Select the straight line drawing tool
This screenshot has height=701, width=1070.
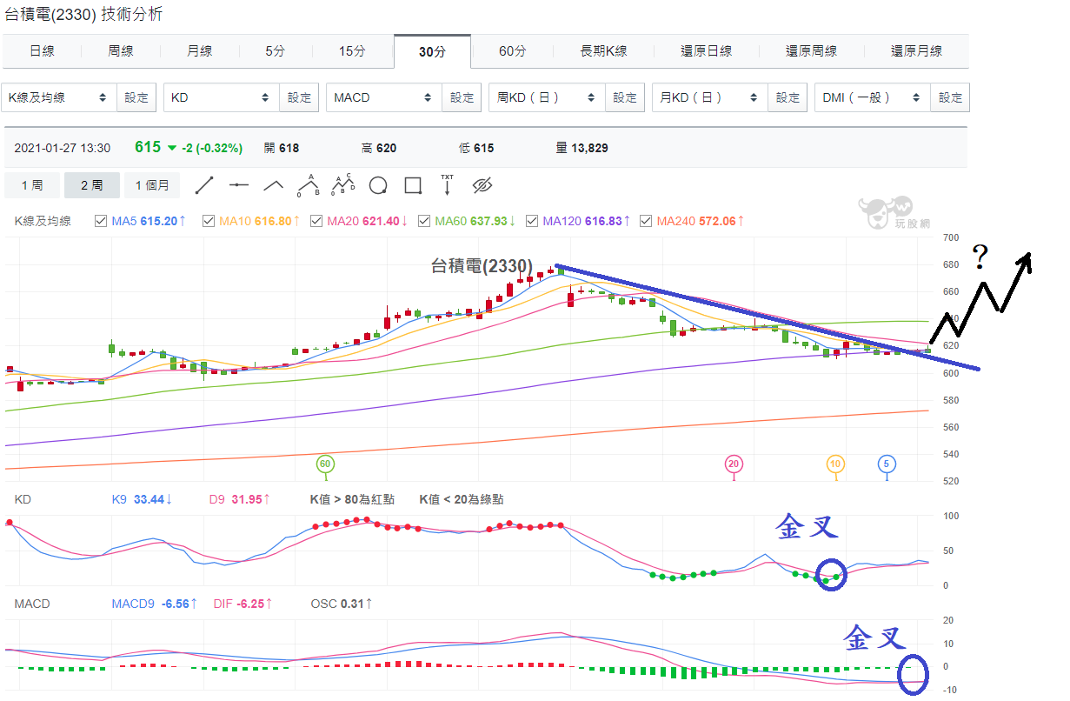point(204,185)
